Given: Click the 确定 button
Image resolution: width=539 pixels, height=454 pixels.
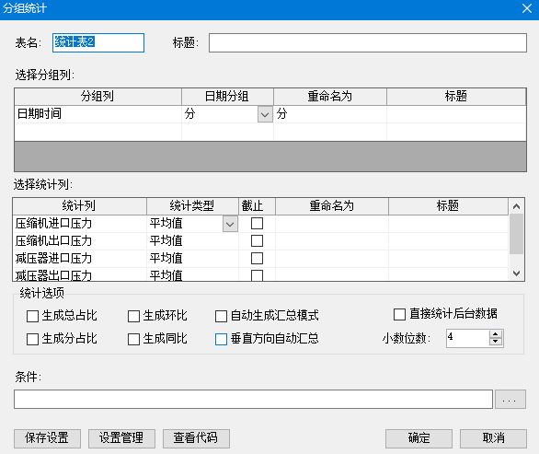Looking at the screenshot, I should click(x=419, y=438).
